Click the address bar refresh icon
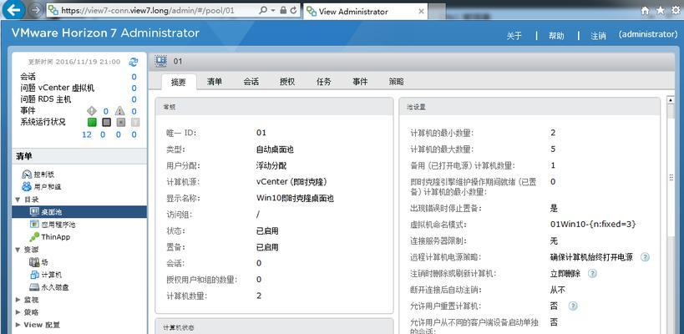The height and width of the screenshot is (334, 684). [x=294, y=10]
